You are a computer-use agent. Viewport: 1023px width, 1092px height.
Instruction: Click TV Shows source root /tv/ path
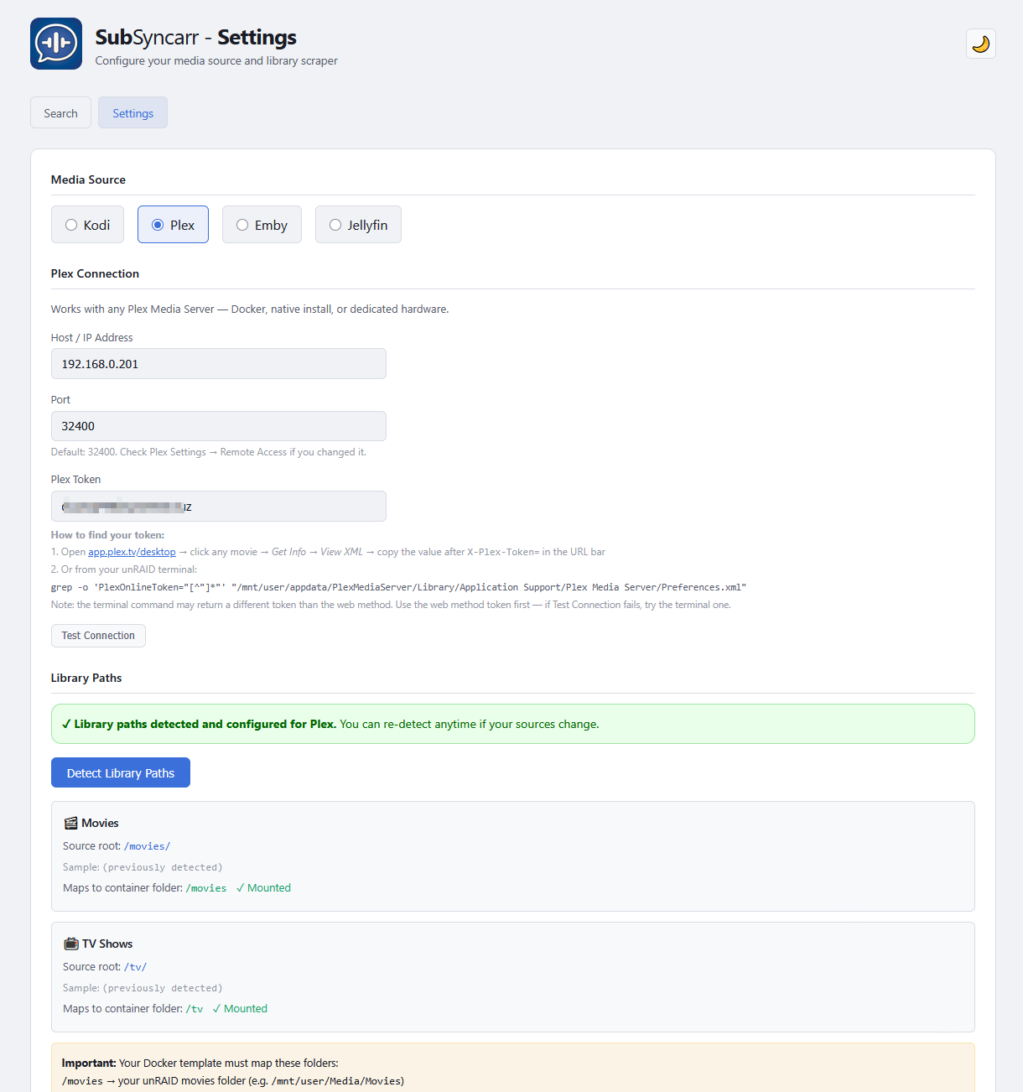(135, 967)
